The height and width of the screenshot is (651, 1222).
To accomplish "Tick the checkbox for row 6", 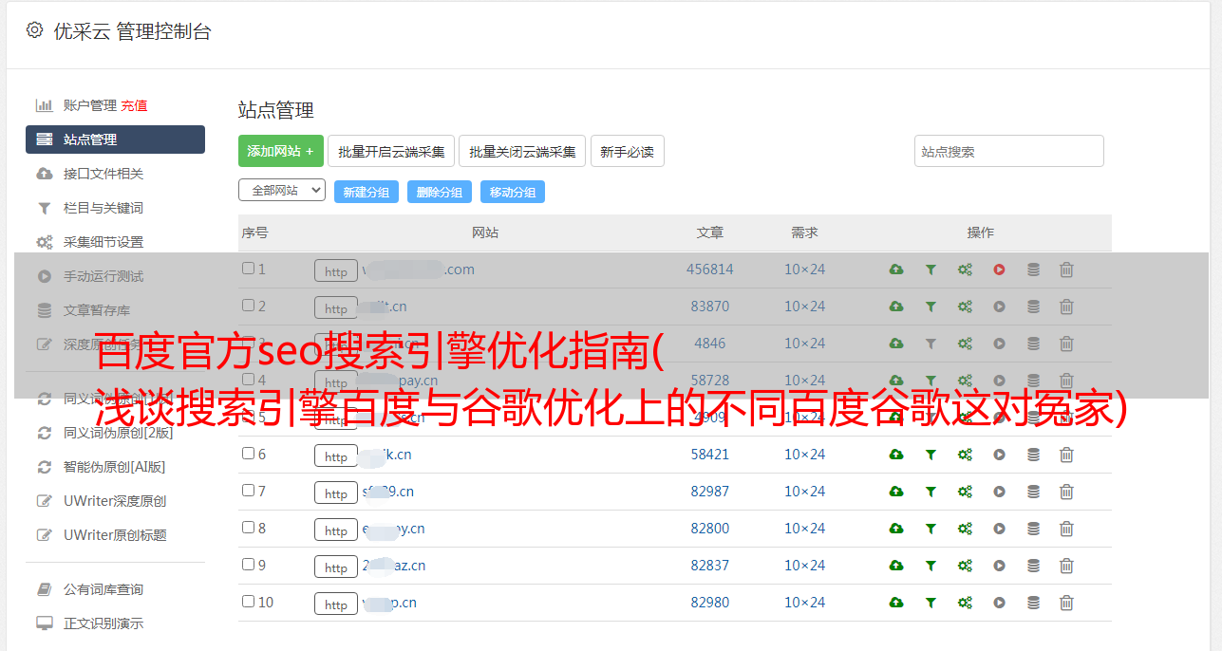I will tap(248, 454).
